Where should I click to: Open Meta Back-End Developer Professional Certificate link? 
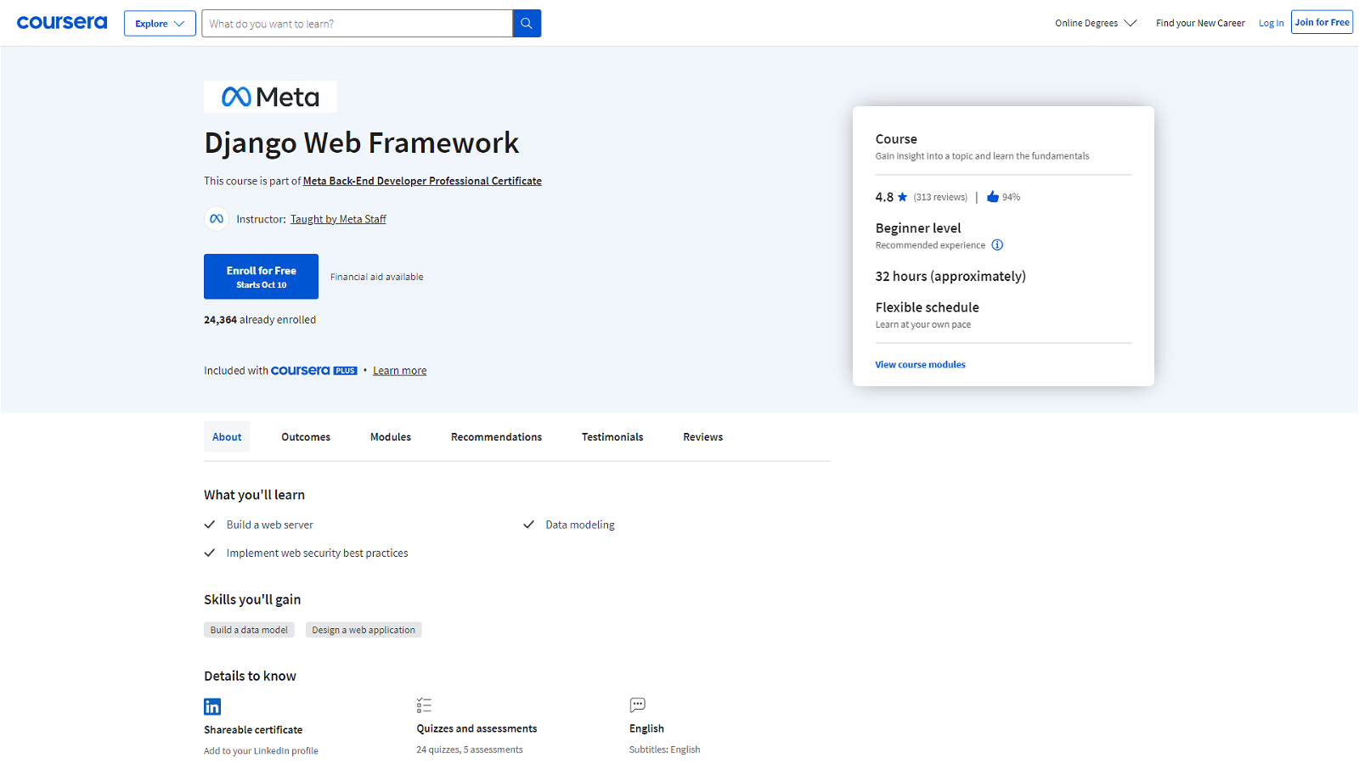pyautogui.click(x=422, y=181)
